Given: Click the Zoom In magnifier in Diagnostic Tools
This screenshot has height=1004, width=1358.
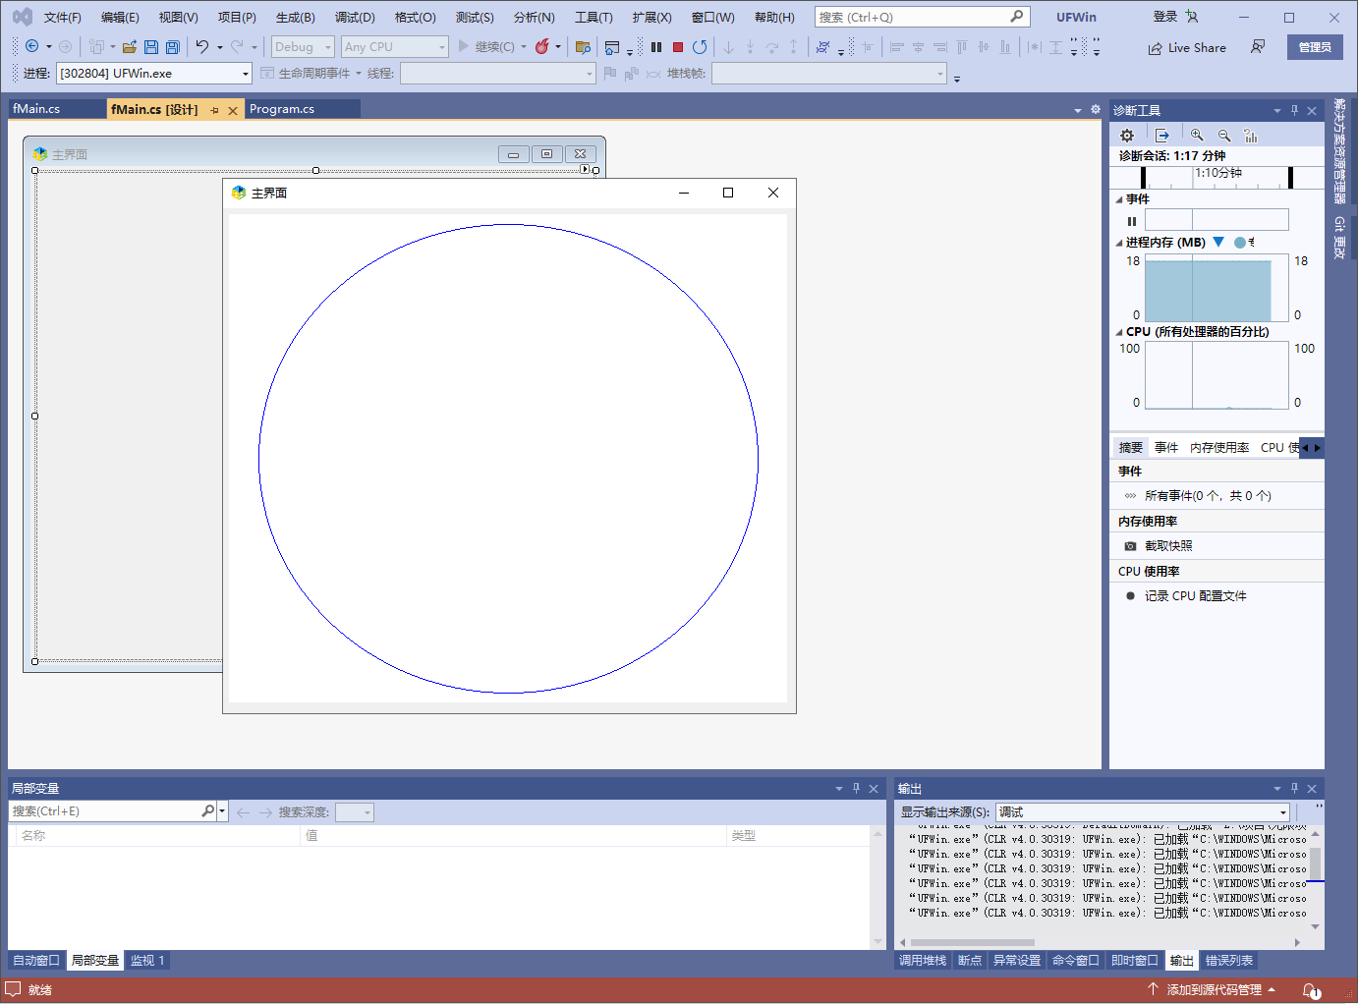Looking at the screenshot, I should click(1197, 136).
